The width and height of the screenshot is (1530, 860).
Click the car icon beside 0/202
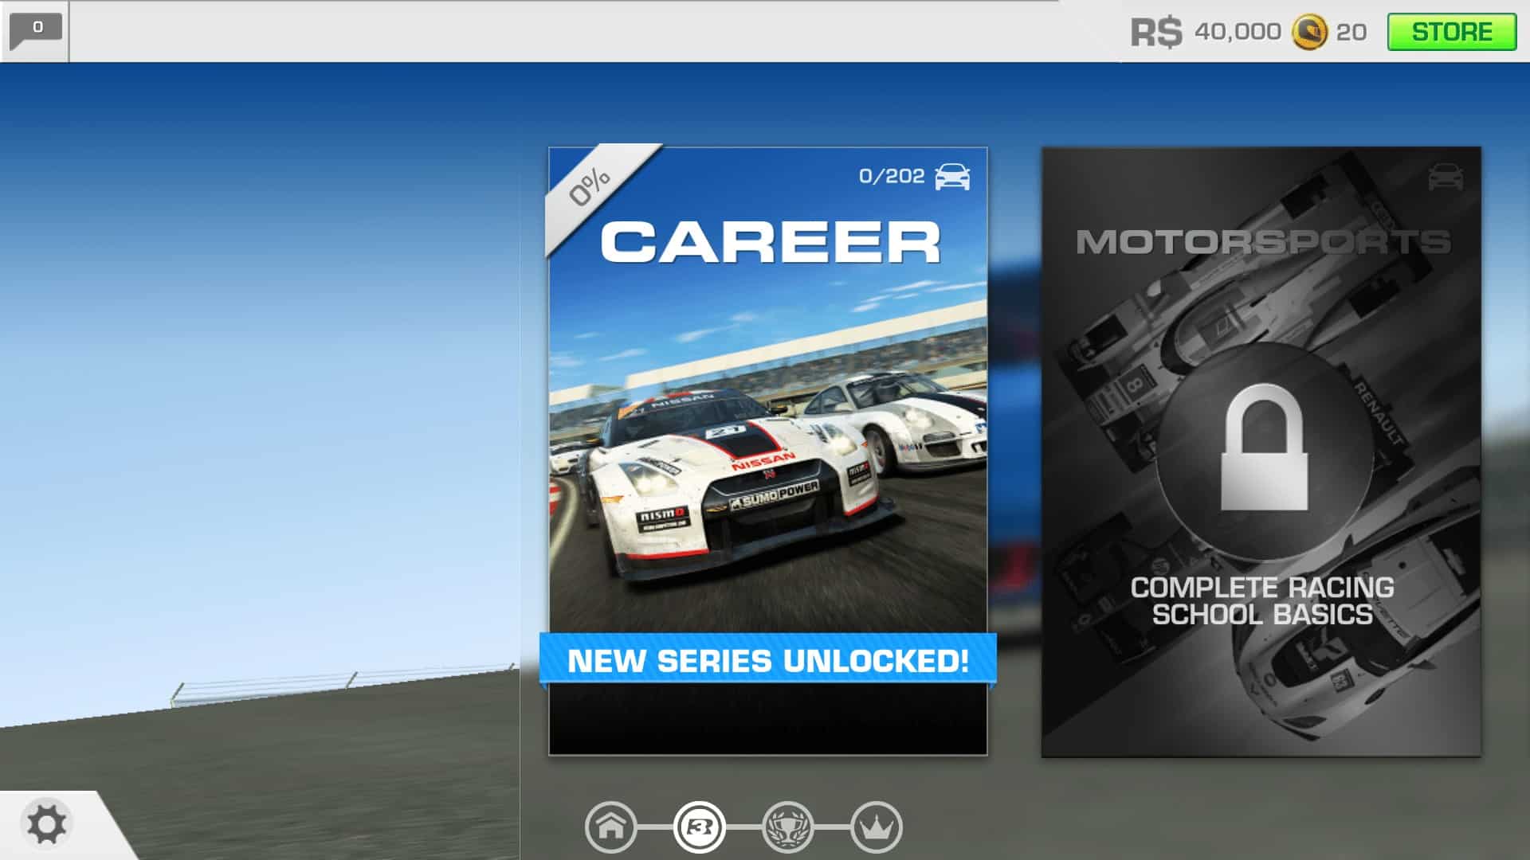[x=952, y=177]
